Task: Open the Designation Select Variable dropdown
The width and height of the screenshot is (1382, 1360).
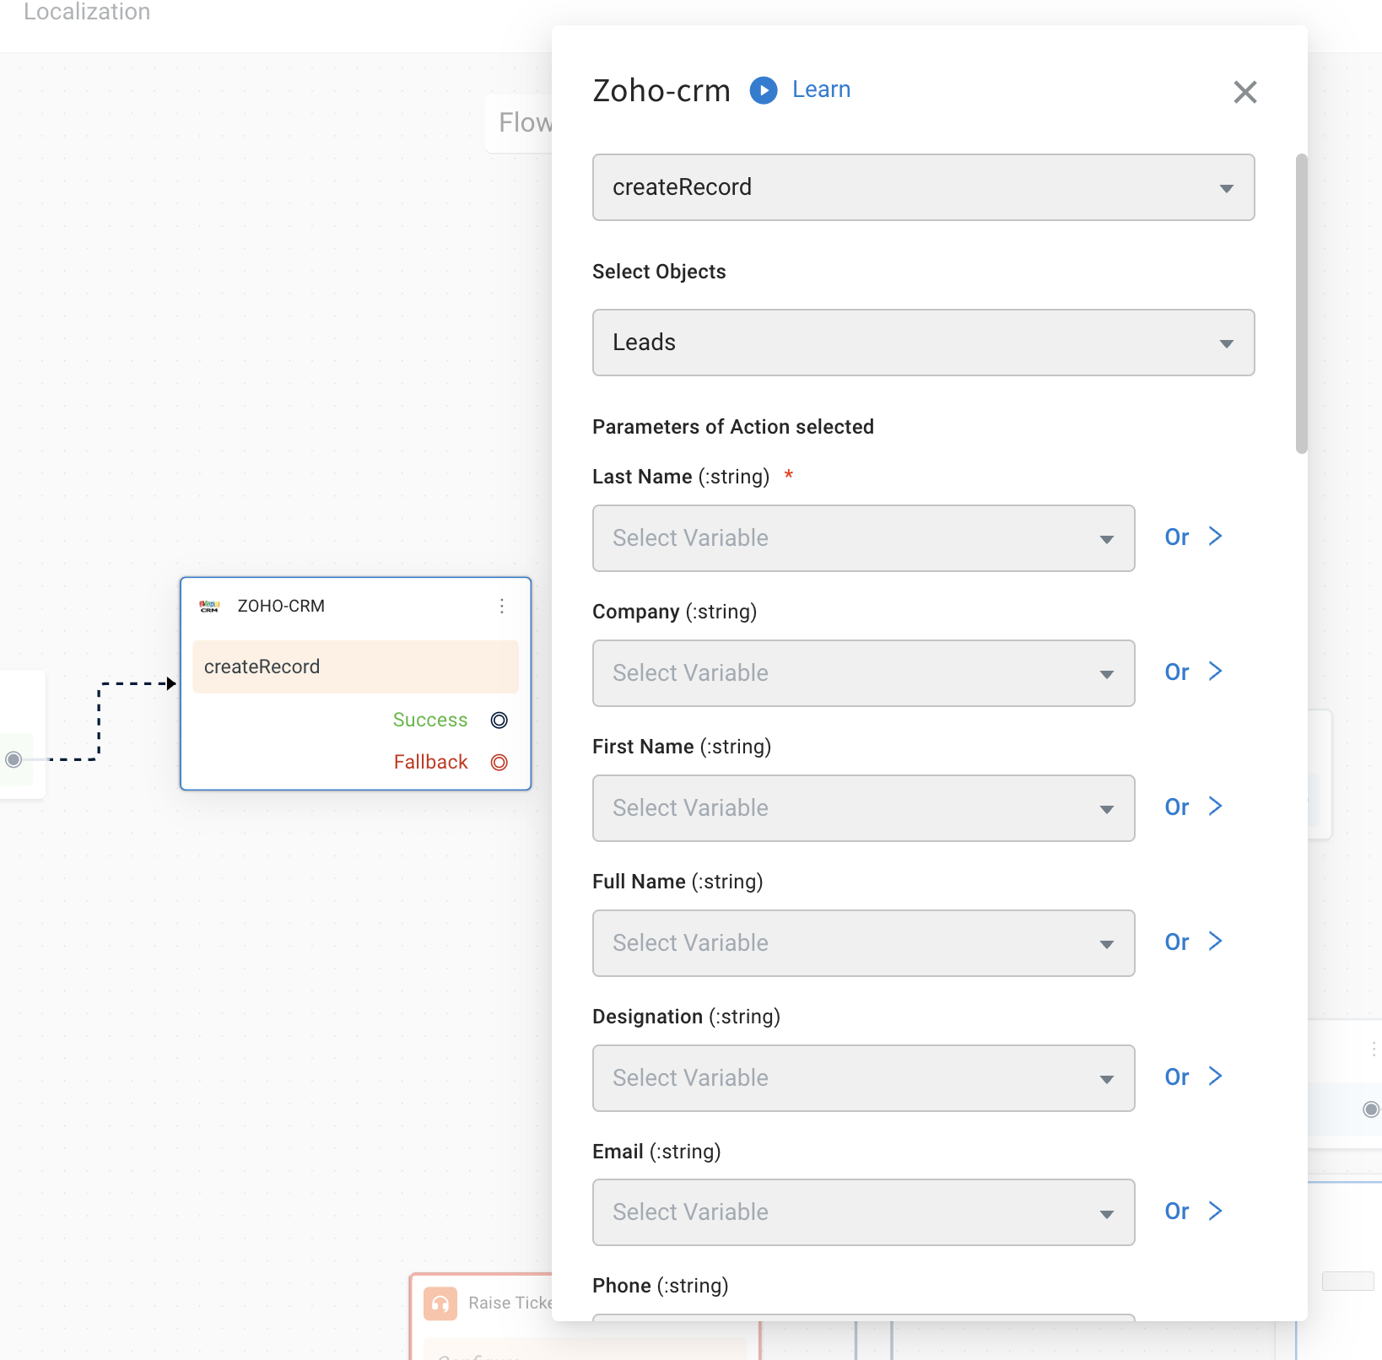Action: (x=863, y=1078)
